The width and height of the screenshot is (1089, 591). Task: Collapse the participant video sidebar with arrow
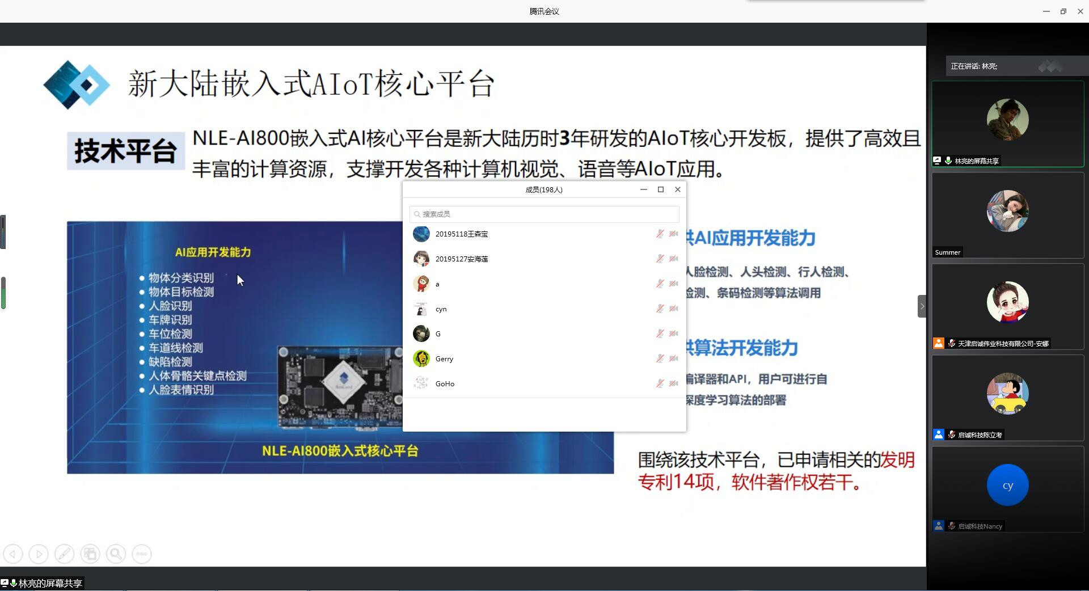coord(922,306)
